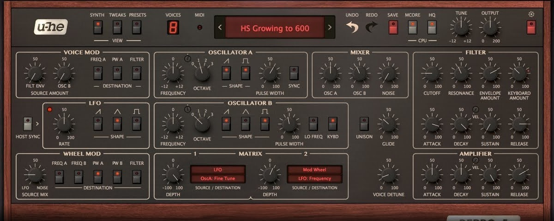Click the Amplifier envelope VEL trimmer
This screenshot has height=221, width=554.
(x=476, y=160)
